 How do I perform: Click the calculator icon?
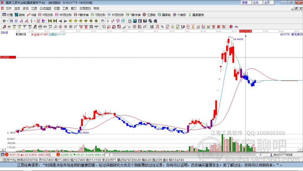[x=135, y=21]
